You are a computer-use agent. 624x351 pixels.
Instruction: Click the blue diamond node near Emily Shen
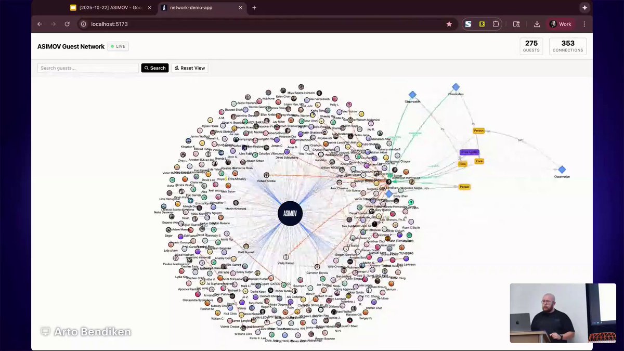[388, 193]
